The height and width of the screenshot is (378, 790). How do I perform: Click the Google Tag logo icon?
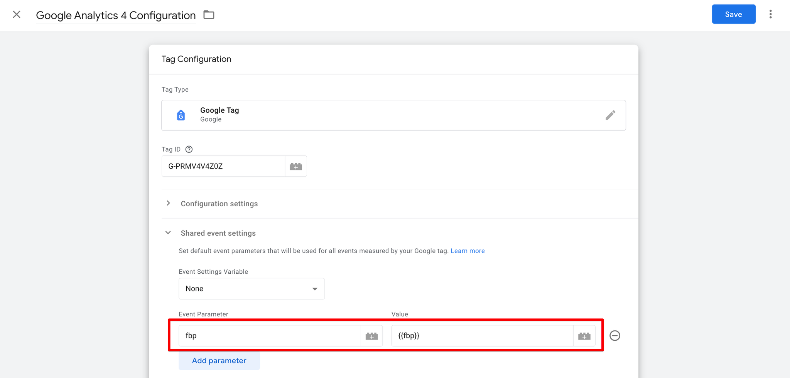point(181,115)
